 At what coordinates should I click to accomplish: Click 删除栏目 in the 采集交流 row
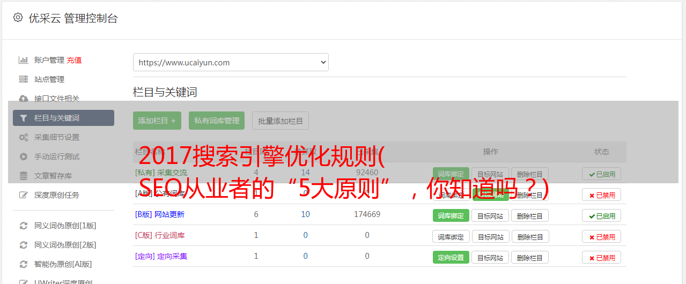pos(530,174)
